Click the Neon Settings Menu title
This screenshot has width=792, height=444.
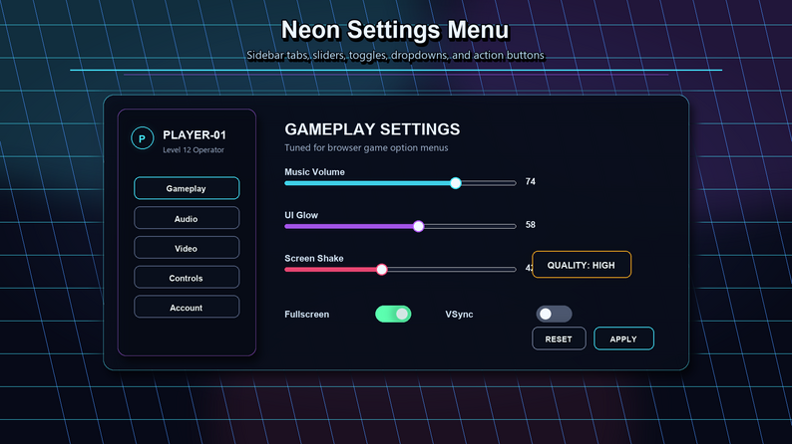point(395,30)
